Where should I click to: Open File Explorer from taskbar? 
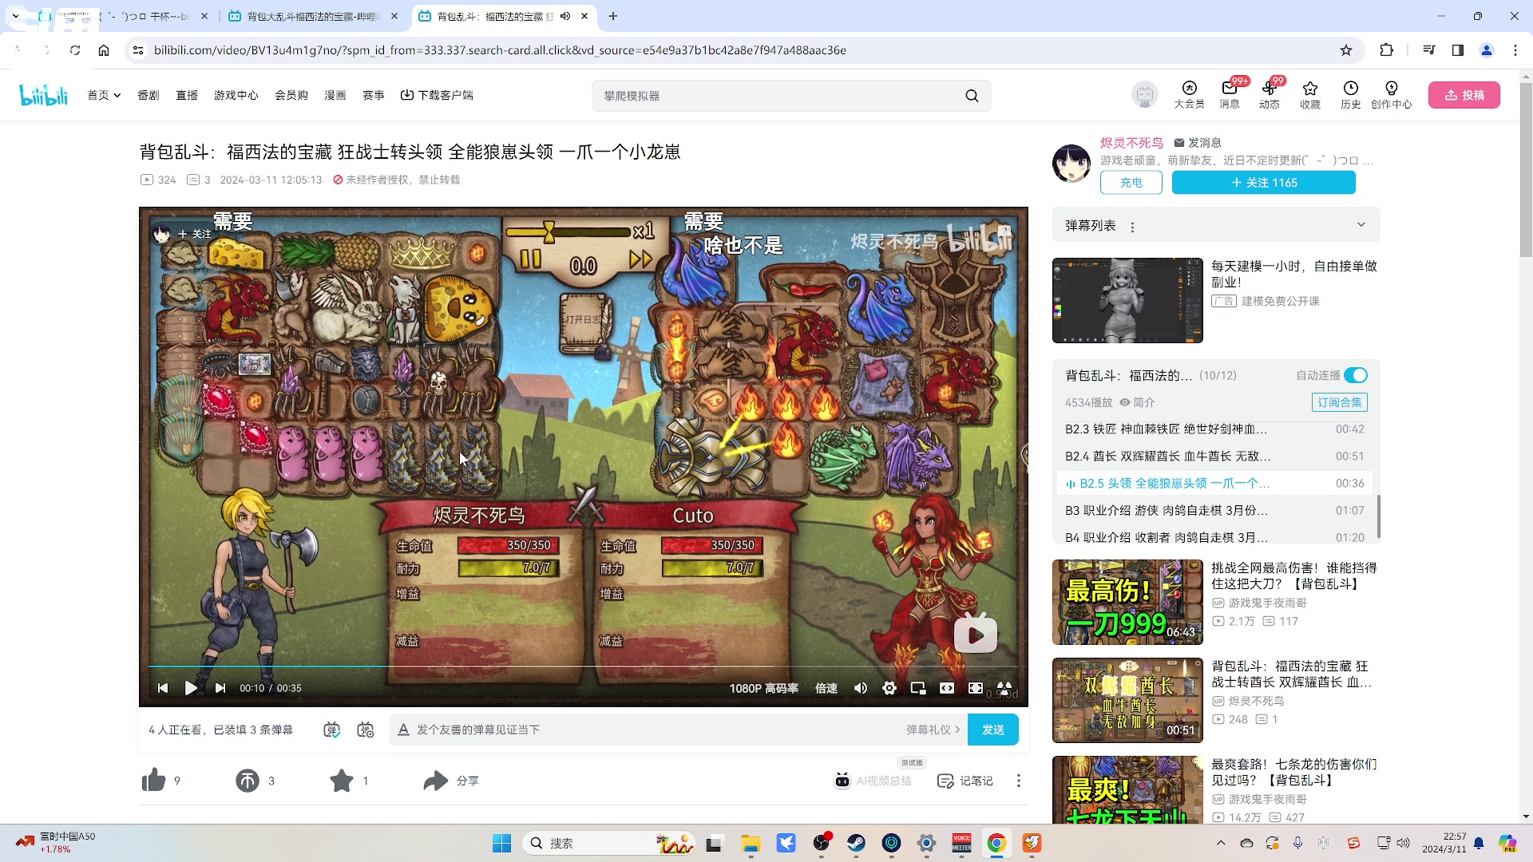point(751,843)
